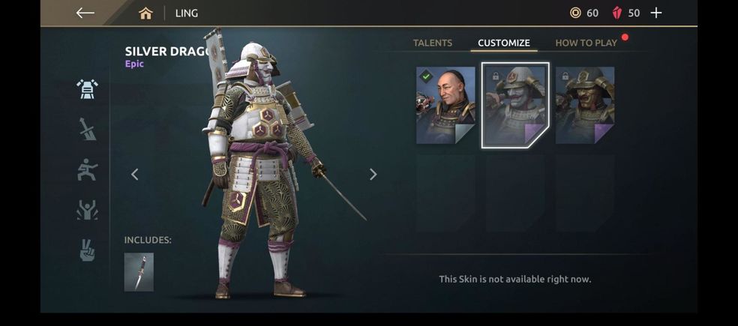Open the included katana weapon item
Image resolution: width=738 pixels, height=326 pixels.
click(x=139, y=272)
